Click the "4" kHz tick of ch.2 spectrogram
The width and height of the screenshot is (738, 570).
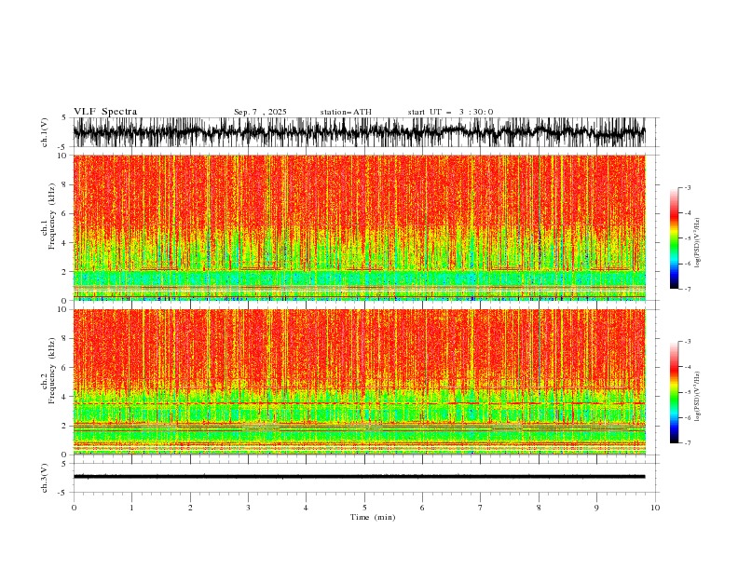pos(66,397)
